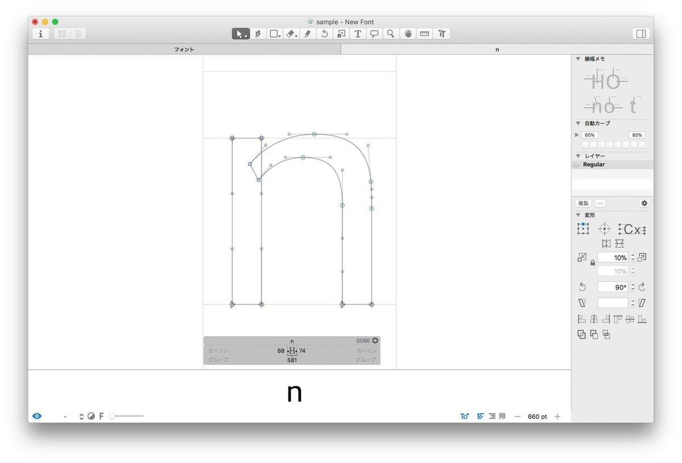Choose the crosshair transform origin
This screenshot has width=682, height=463.
click(605, 229)
